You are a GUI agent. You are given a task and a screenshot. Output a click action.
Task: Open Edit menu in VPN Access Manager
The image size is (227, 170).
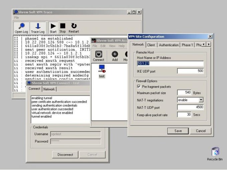tap(103, 46)
